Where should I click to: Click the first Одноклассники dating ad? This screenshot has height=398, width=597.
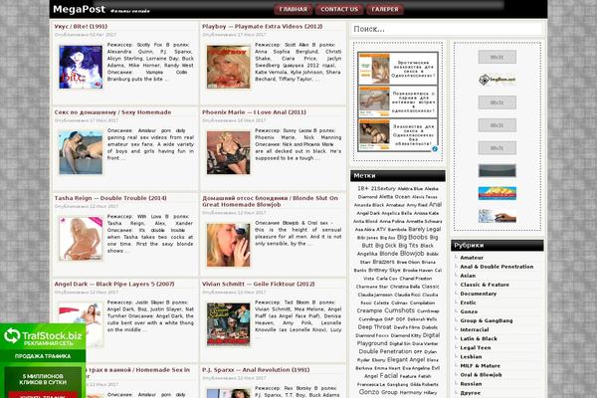click(398, 69)
